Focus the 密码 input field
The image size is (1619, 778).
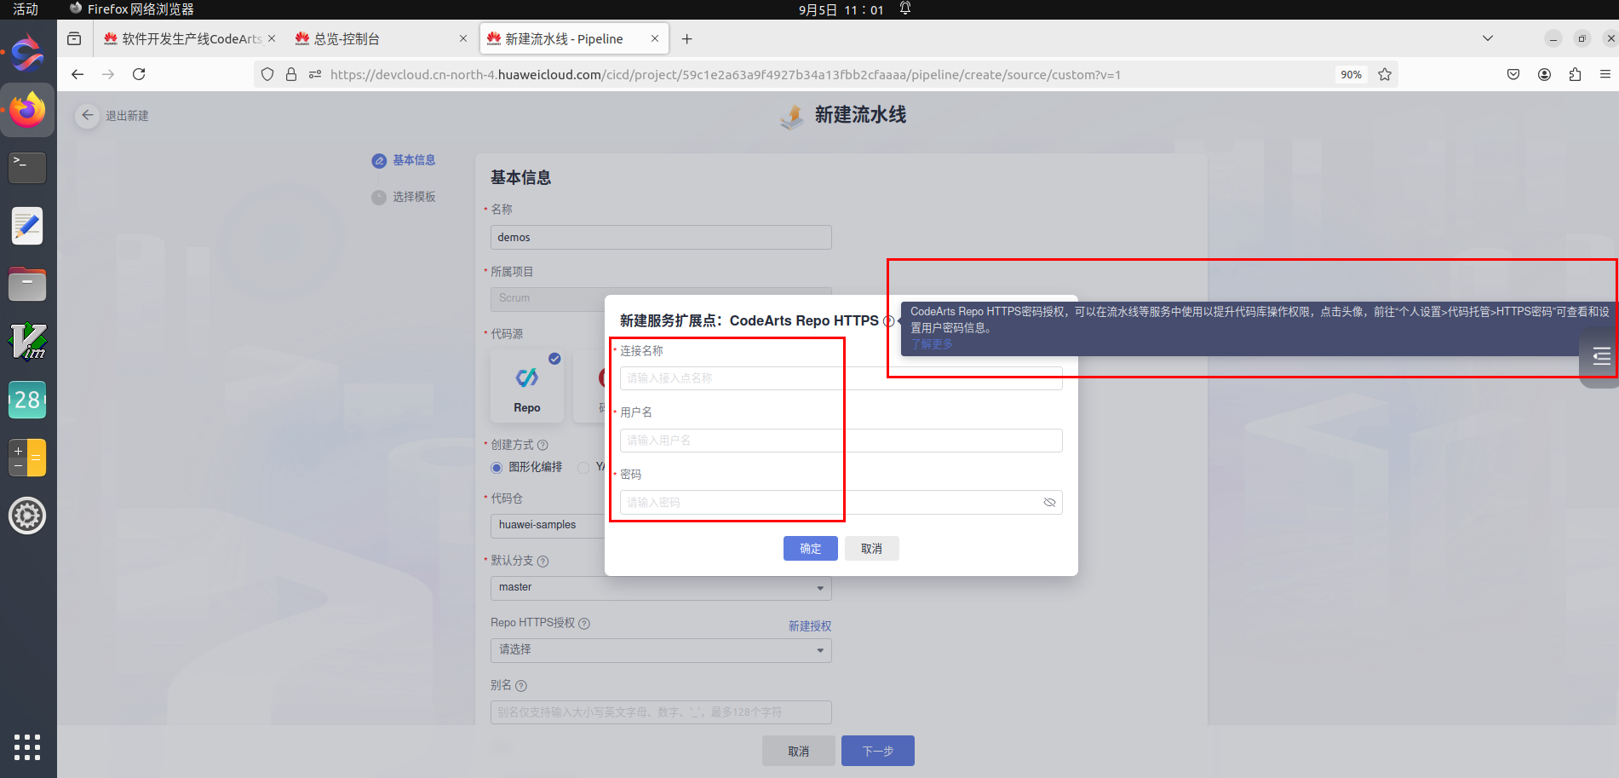click(x=841, y=503)
